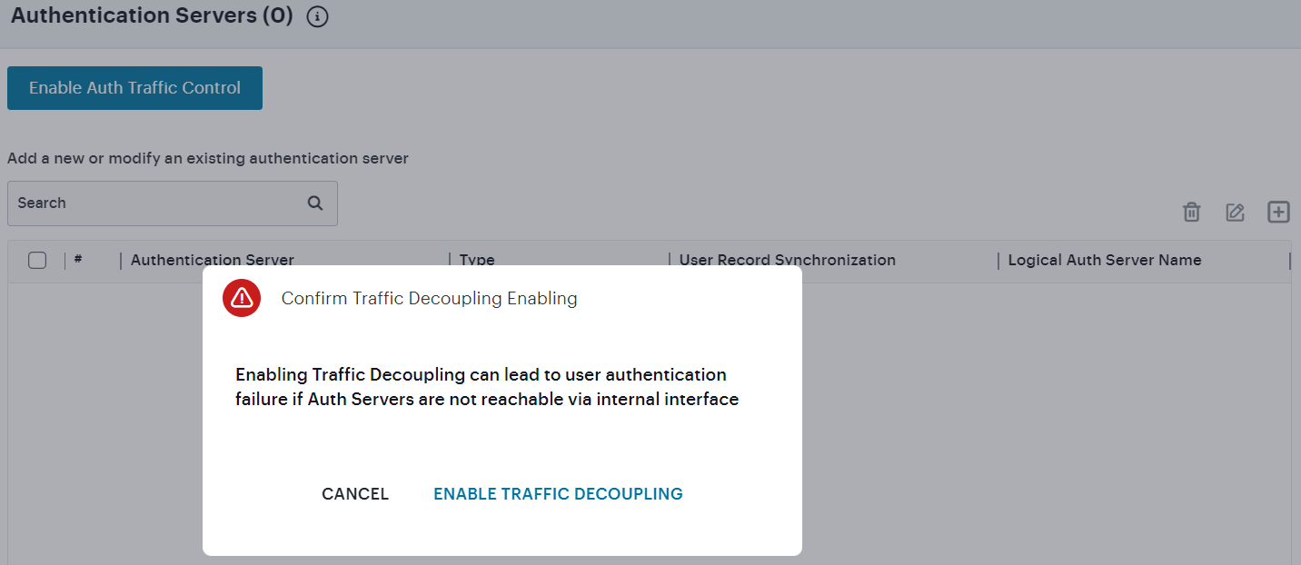
Task: Confirm with Enable Traffic Decoupling
Action: click(x=558, y=493)
